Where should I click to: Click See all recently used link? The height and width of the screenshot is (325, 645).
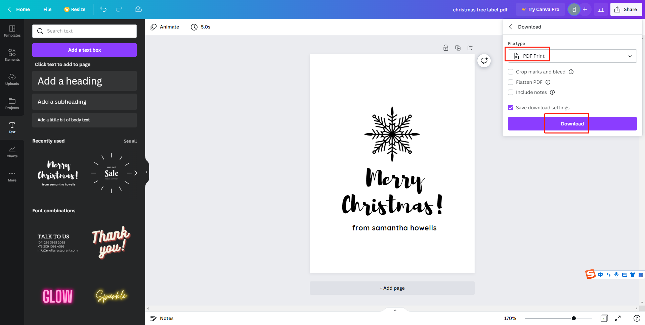[130, 141]
